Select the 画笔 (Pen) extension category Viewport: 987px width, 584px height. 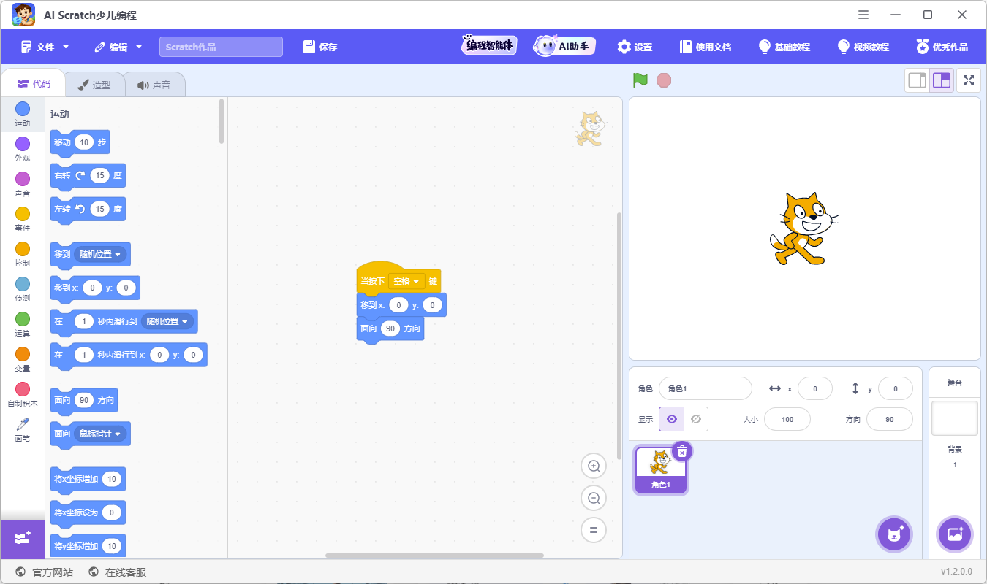(23, 429)
